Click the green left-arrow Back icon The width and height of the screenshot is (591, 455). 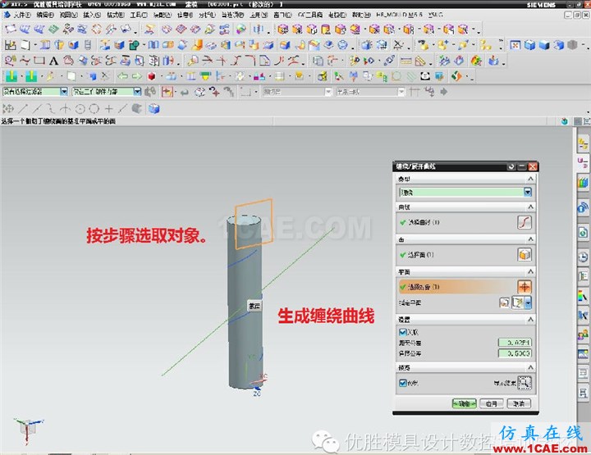(x=122, y=76)
